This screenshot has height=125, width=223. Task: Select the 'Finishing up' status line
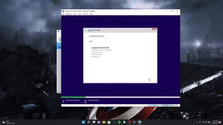coord(95,57)
